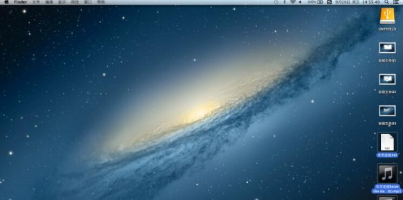
Task: Click the volume speaker icon
Action: tap(300, 2)
